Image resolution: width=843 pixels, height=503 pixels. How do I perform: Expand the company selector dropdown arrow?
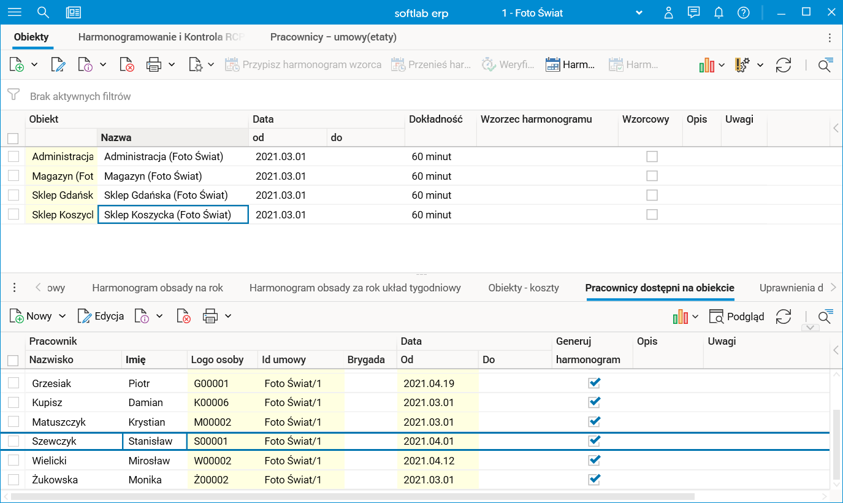(x=639, y=13)
